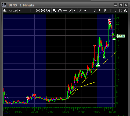Image resolution: width=130 pixels, height=116 pixels.
Task: Click the green buy marker near 14 price level
Action: pyautogui.click(x=104, y=57)
